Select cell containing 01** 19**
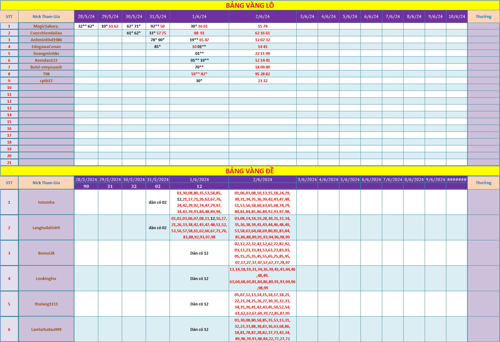 point(199,60)
